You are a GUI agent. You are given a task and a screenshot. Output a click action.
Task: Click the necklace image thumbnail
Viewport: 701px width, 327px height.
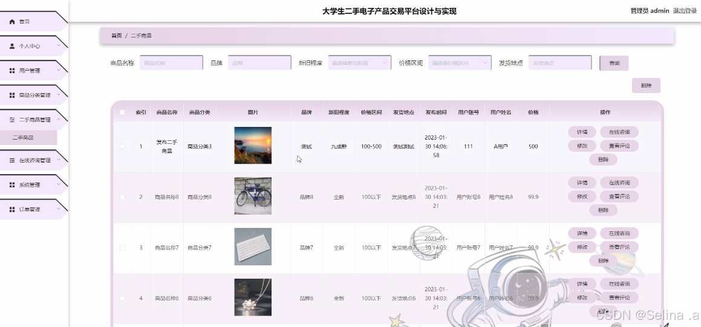click(253, 297)
